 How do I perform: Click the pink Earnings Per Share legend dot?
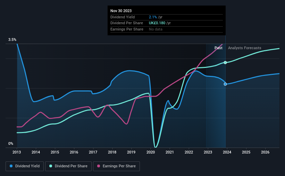tap(99, 166)
